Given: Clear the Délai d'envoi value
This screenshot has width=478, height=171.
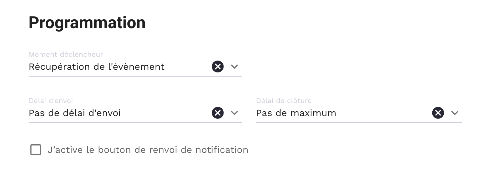Looking at the screenshot, I should point(218,113).
